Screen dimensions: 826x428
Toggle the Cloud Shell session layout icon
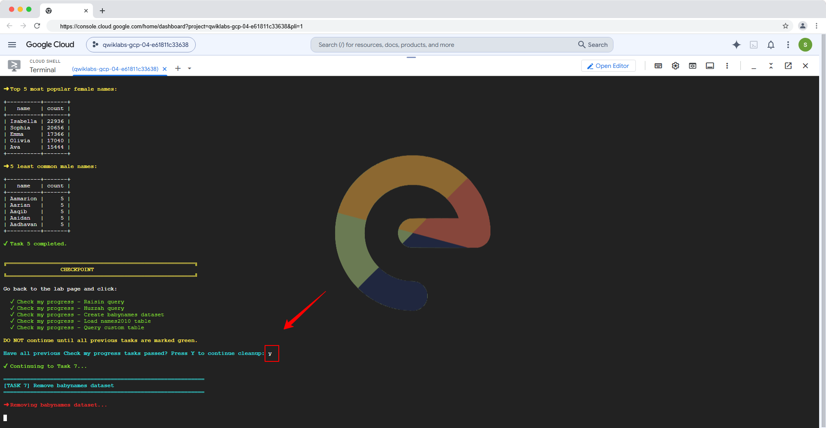pos(710,66)
